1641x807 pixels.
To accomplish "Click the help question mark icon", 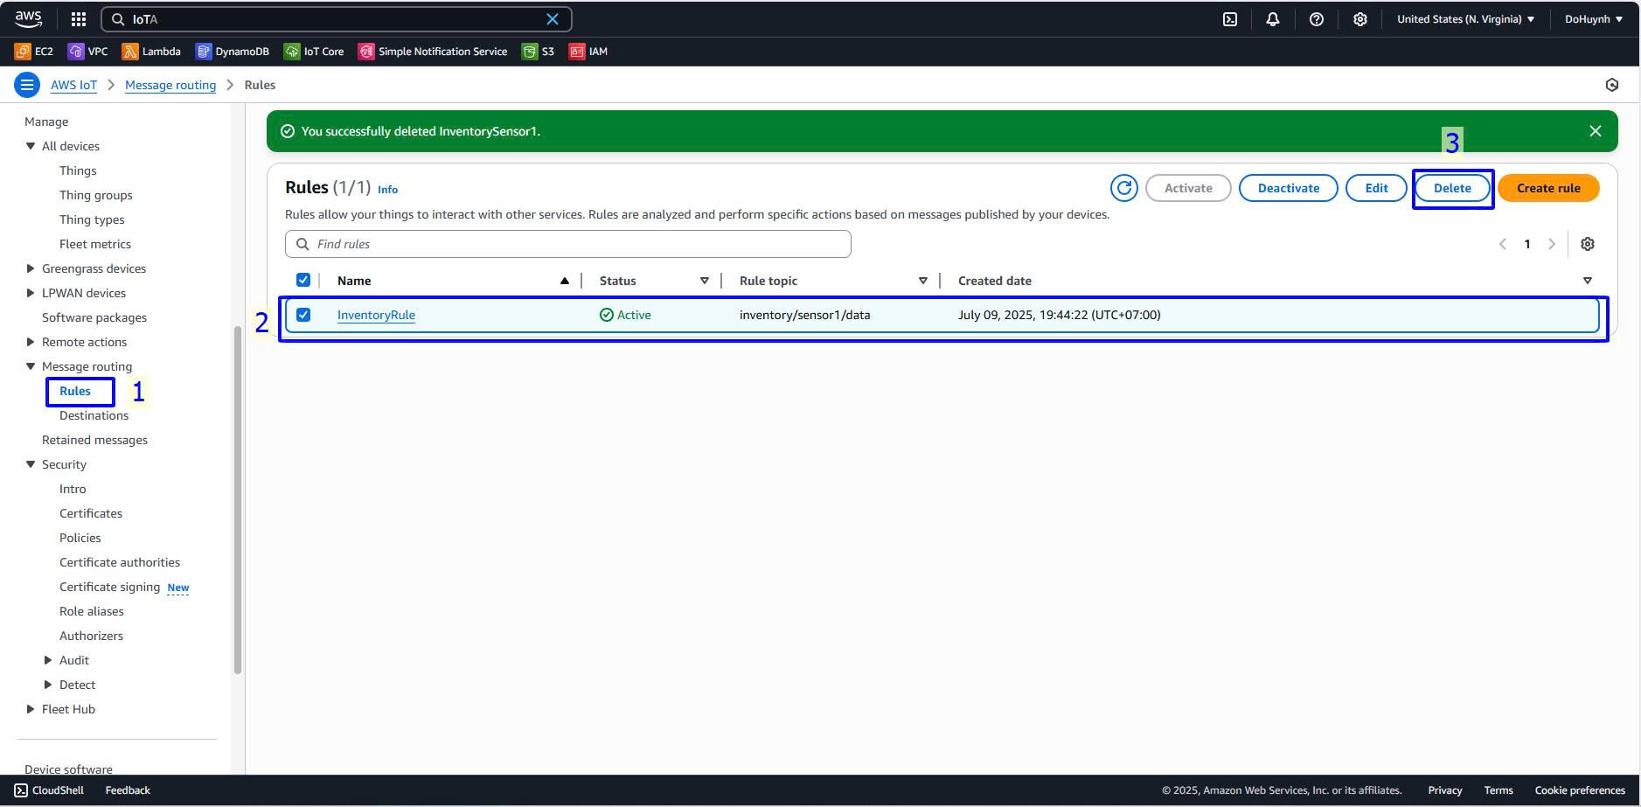I will tap(1316, 19).
